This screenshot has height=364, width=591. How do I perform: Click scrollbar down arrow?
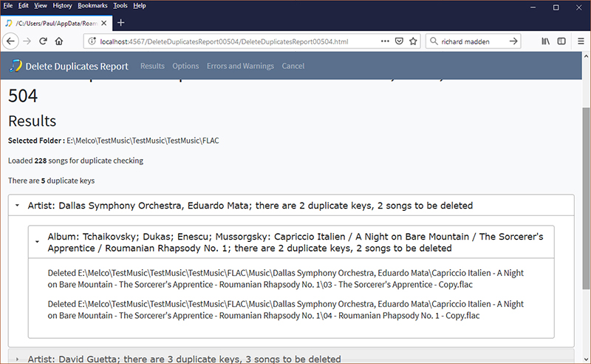586,360
